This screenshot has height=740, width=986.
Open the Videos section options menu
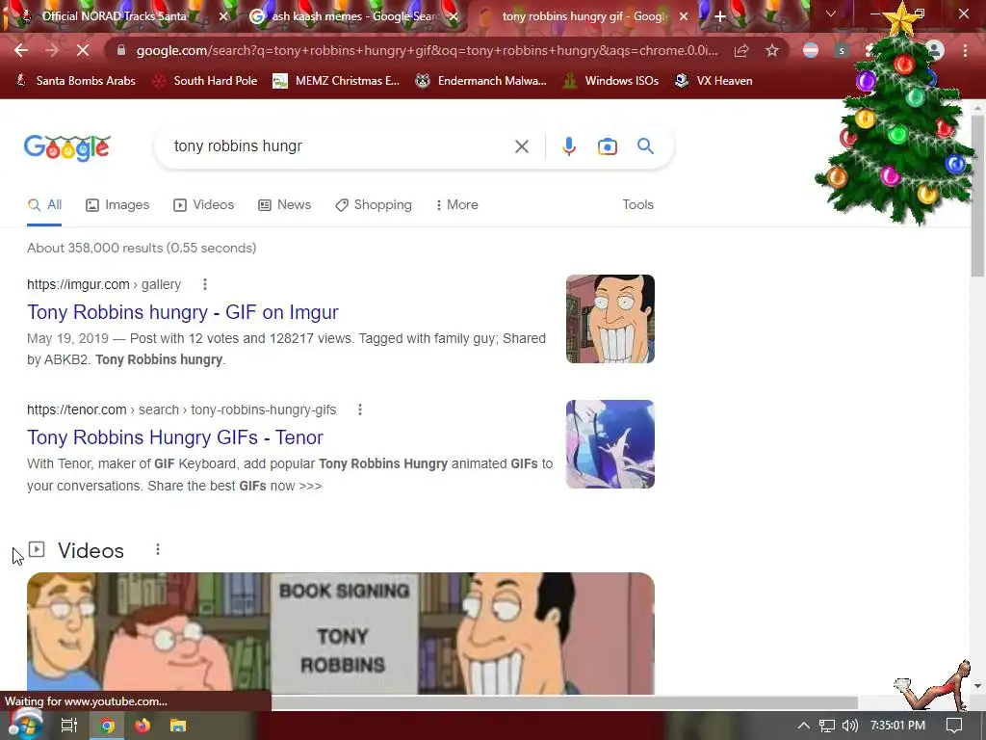158,549
